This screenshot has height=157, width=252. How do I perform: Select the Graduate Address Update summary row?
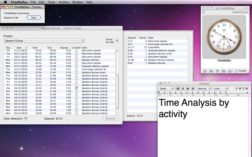[157, 50]
